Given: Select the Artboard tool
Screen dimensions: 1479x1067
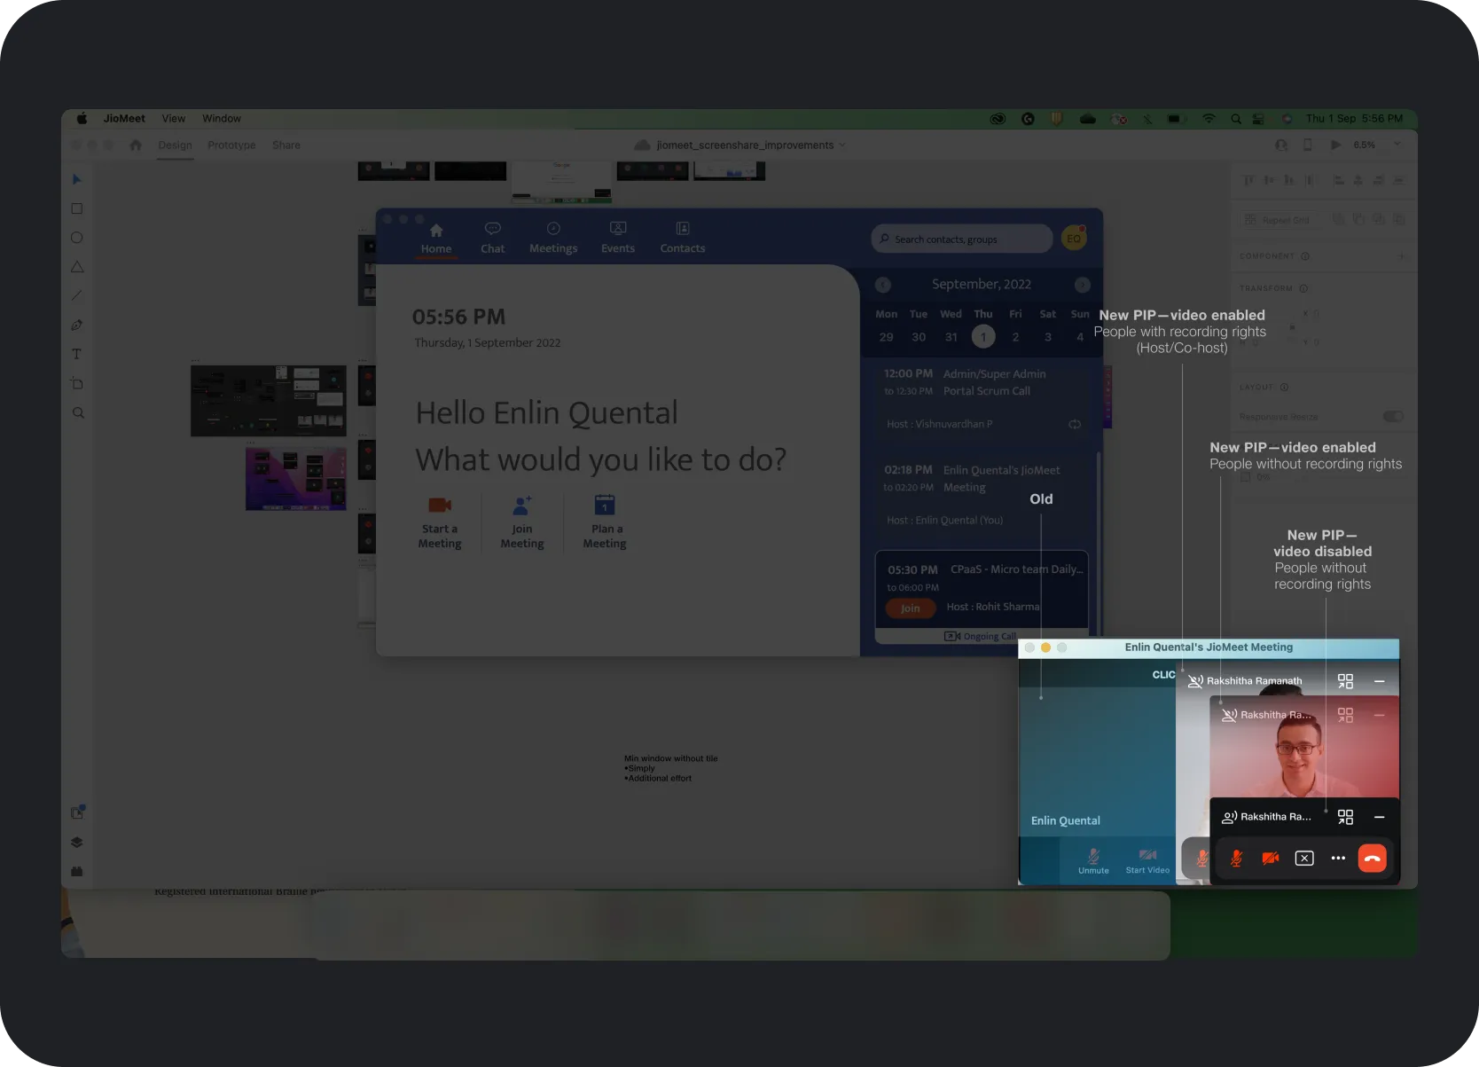Looking at the screenshot, I should (x=76, y=383).
